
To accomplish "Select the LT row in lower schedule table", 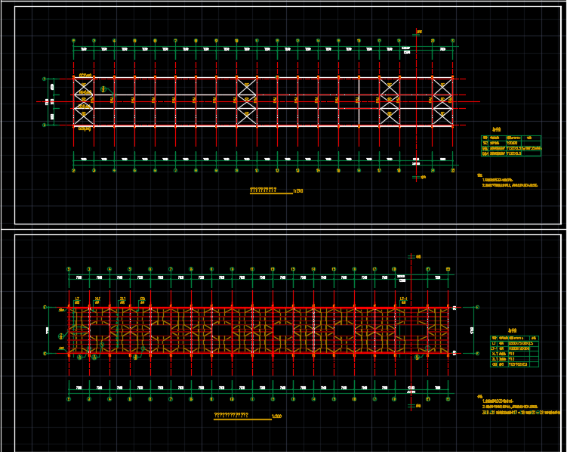I will pyautogui.click(x=515, y=343).
